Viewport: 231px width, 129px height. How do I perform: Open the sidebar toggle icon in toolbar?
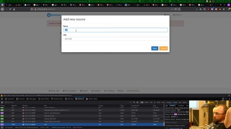(205, 9)
